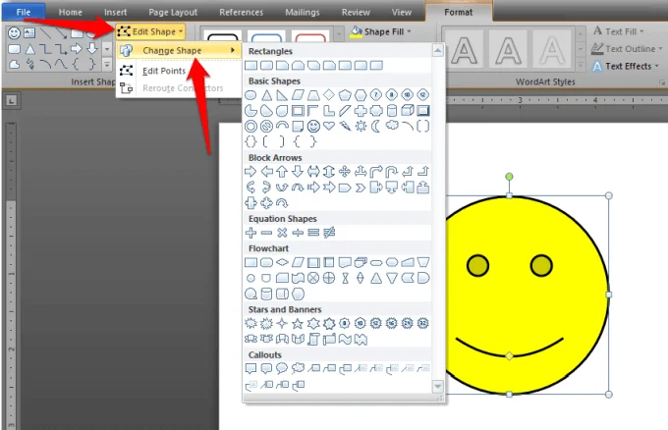Select the Right Arrow in Block Arrows
Screen dimensions: 668x430
click(250, 172)
